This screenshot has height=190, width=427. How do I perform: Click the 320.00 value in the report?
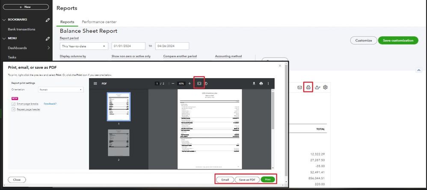320,184
